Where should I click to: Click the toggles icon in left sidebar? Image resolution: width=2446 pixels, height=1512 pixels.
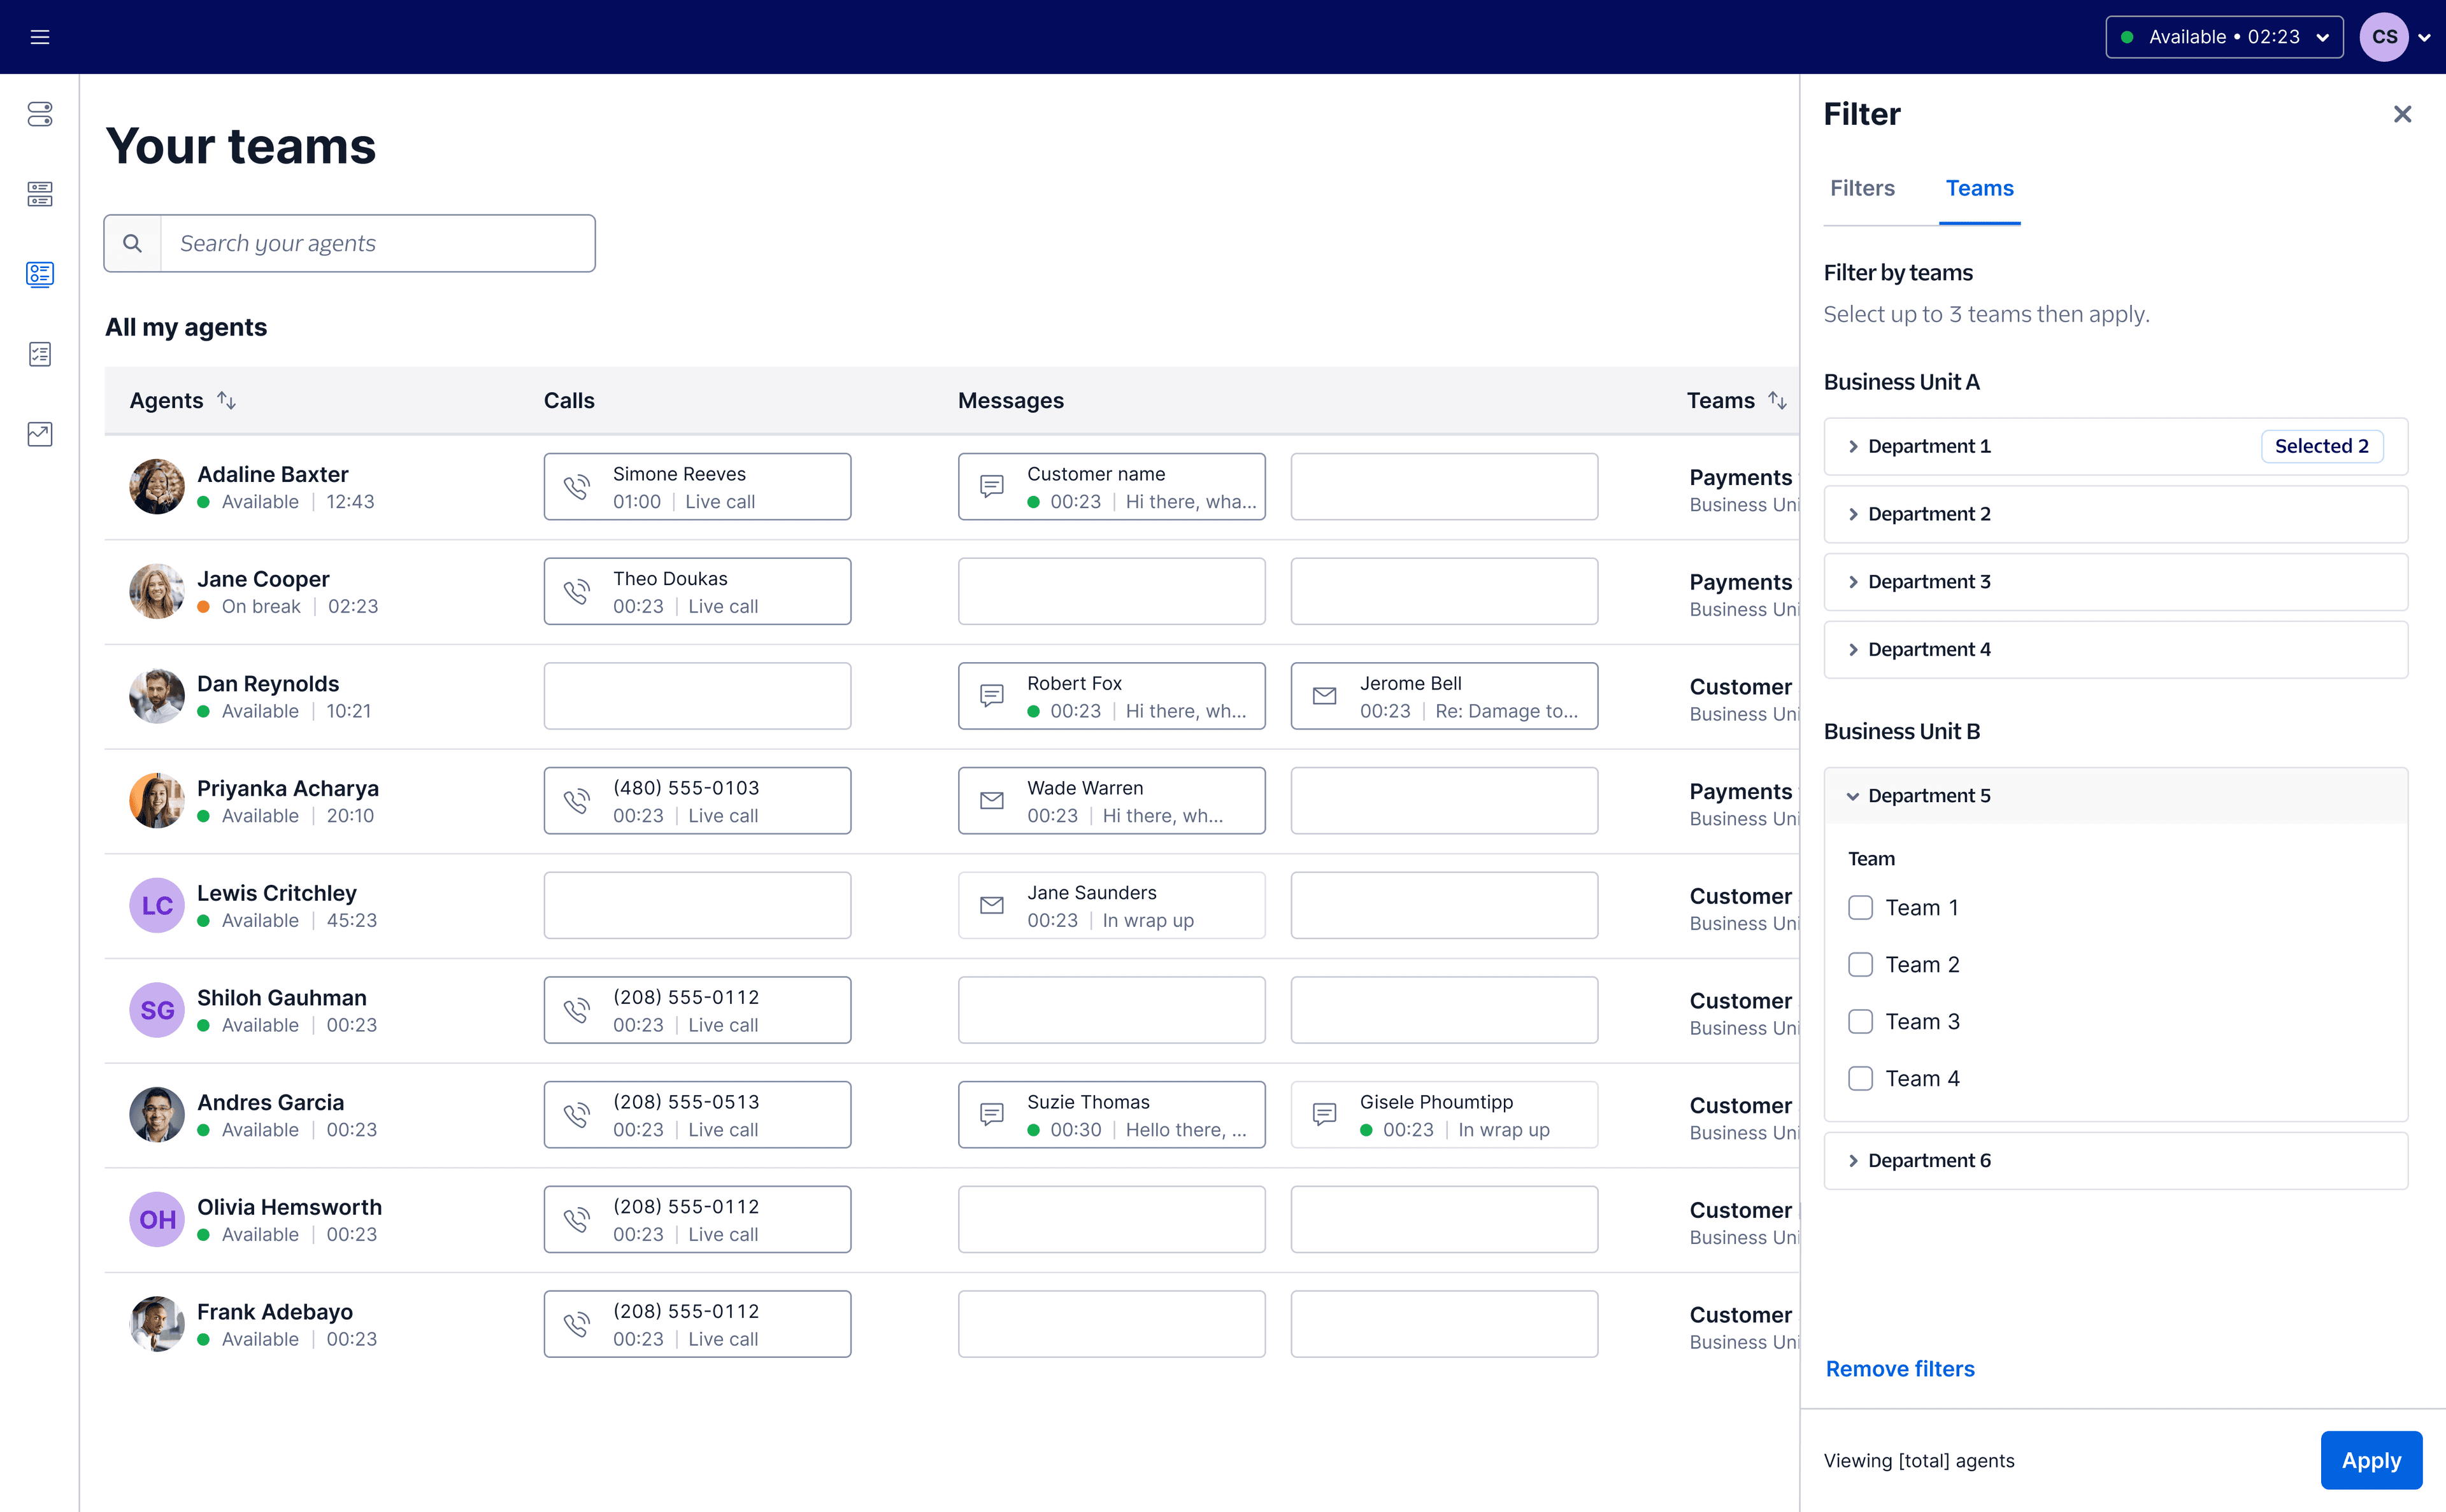(40, 114)
